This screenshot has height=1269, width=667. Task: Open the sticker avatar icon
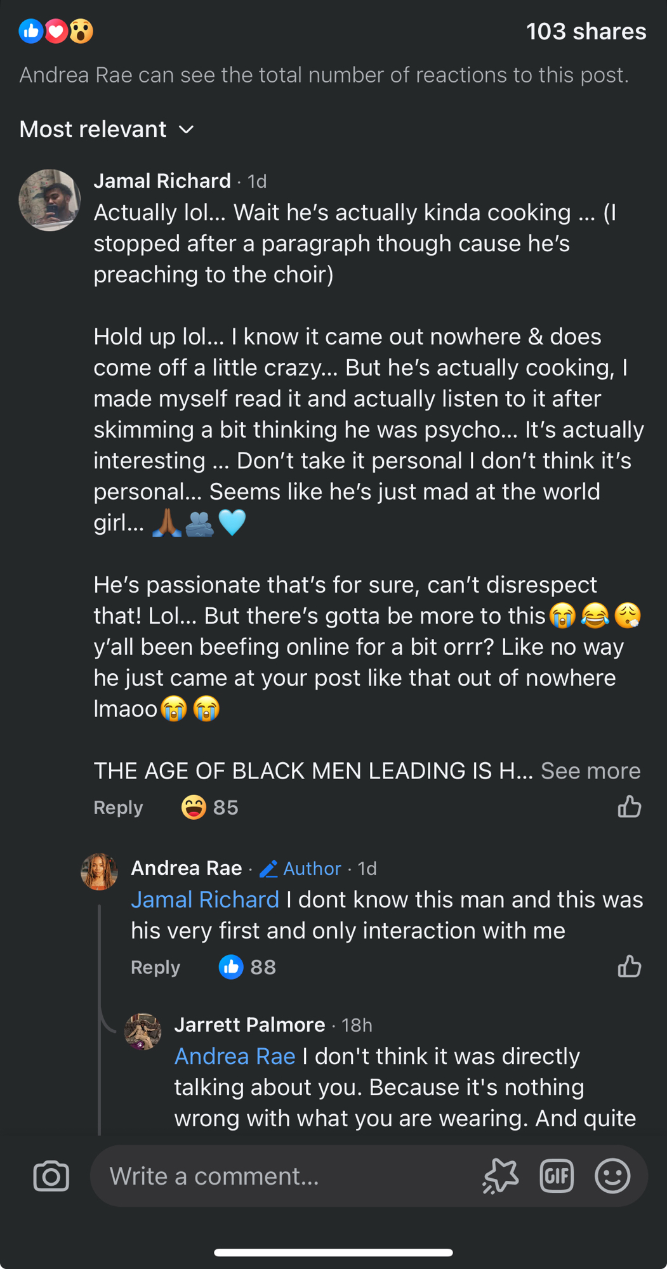coord(501,1176)
